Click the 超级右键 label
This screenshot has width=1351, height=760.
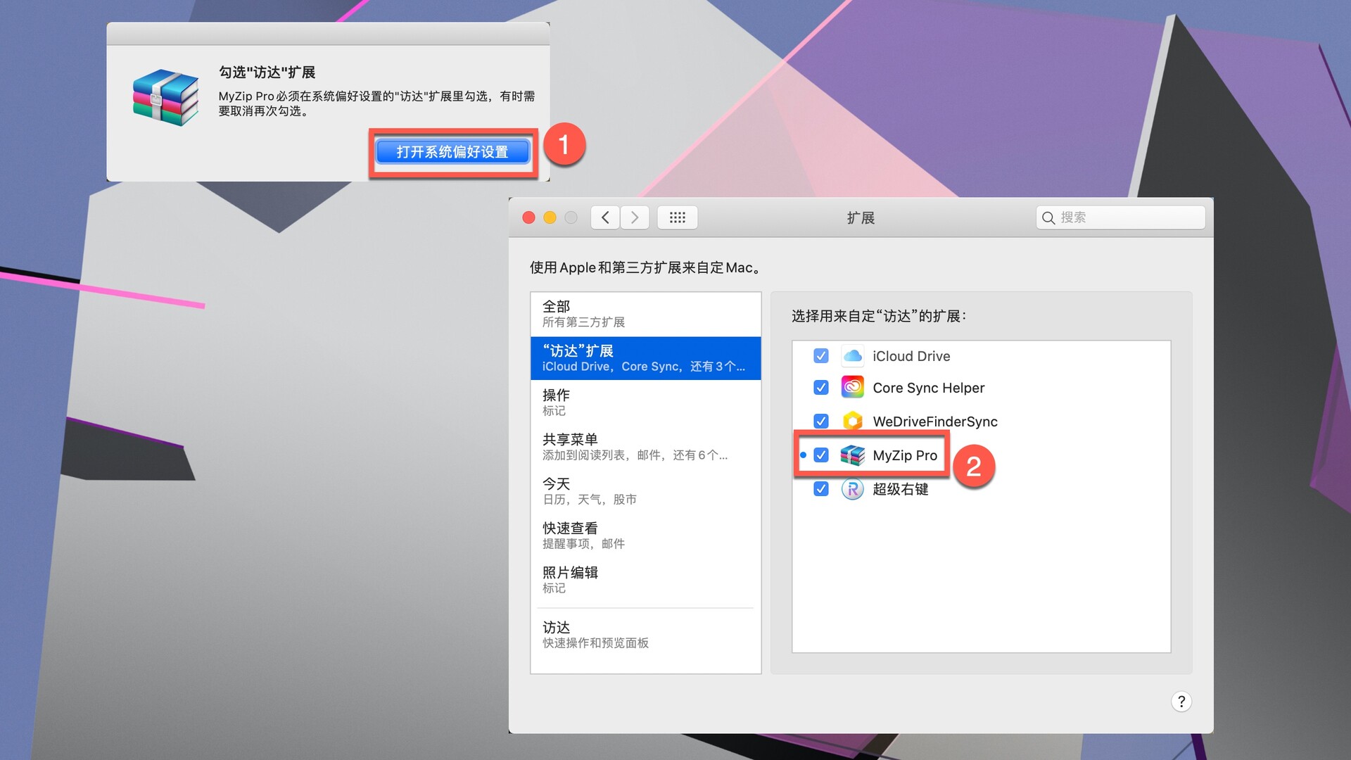coord(901,489)
